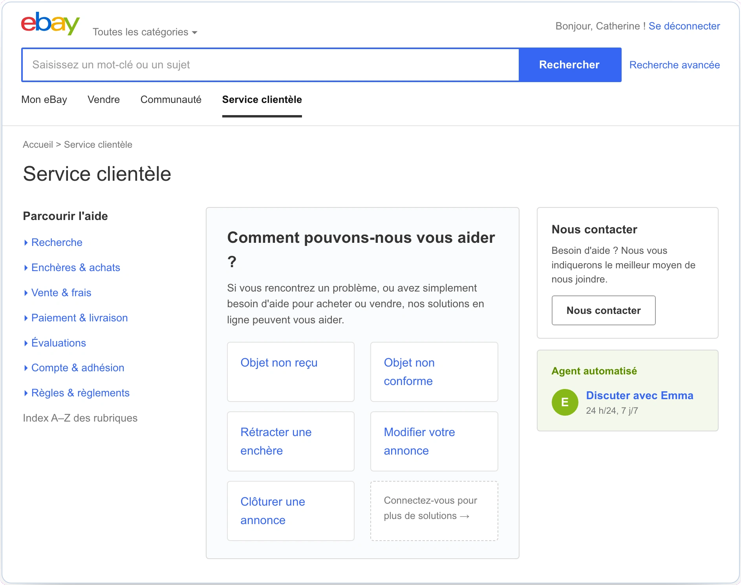
Task: Open Vente & frais help link
Action: point(61,293)
